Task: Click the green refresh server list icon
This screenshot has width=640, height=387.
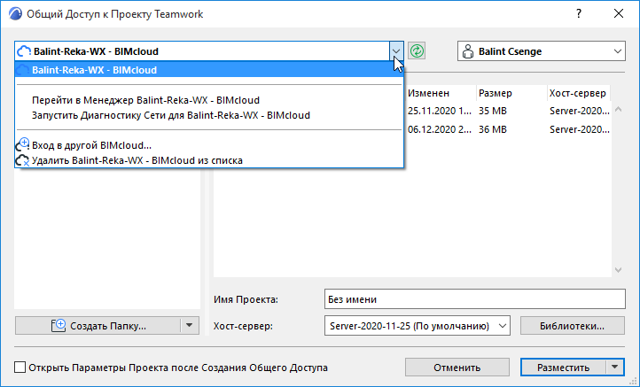Action: tap(417, 51)
